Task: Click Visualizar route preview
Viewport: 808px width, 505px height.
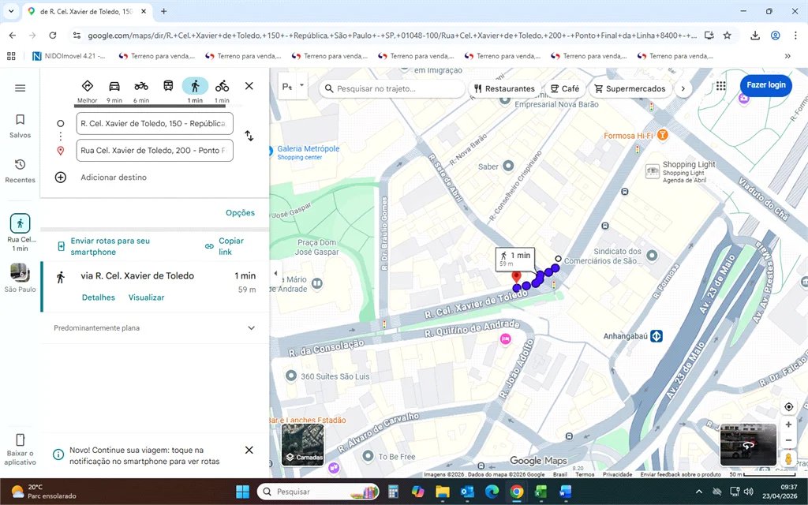Action: pos(146,297)
